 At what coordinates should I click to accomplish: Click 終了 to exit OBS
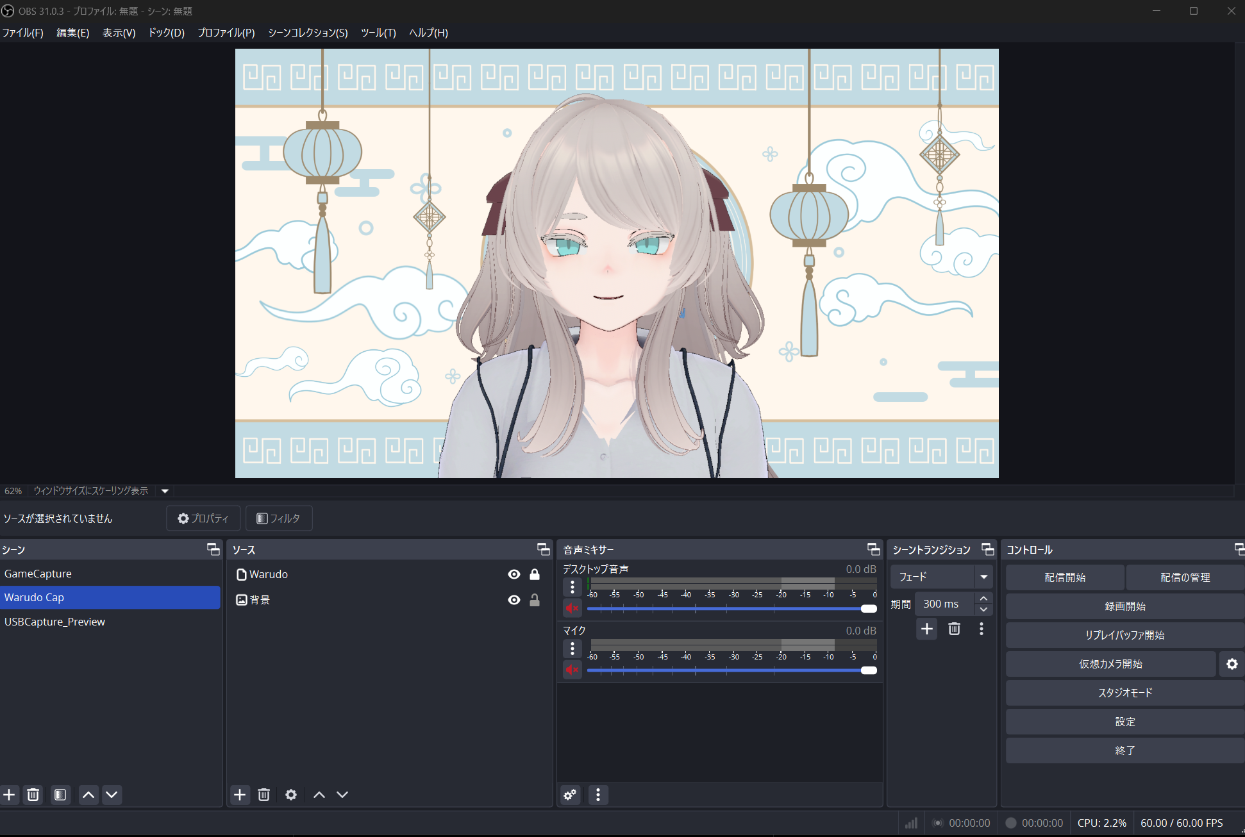coord(1125,750)
